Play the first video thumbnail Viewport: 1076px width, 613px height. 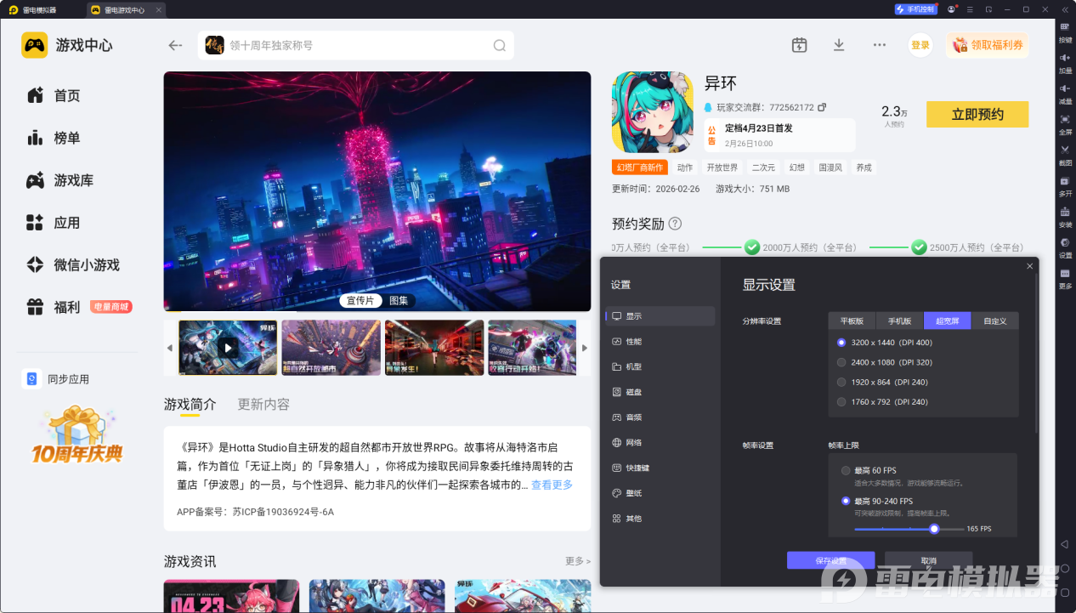point(228,347)
